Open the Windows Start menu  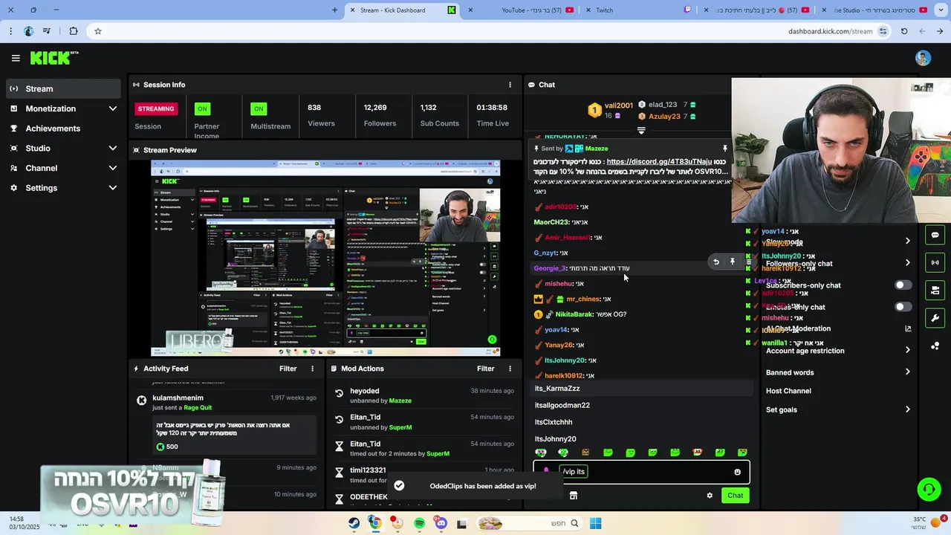coord(595,523)
